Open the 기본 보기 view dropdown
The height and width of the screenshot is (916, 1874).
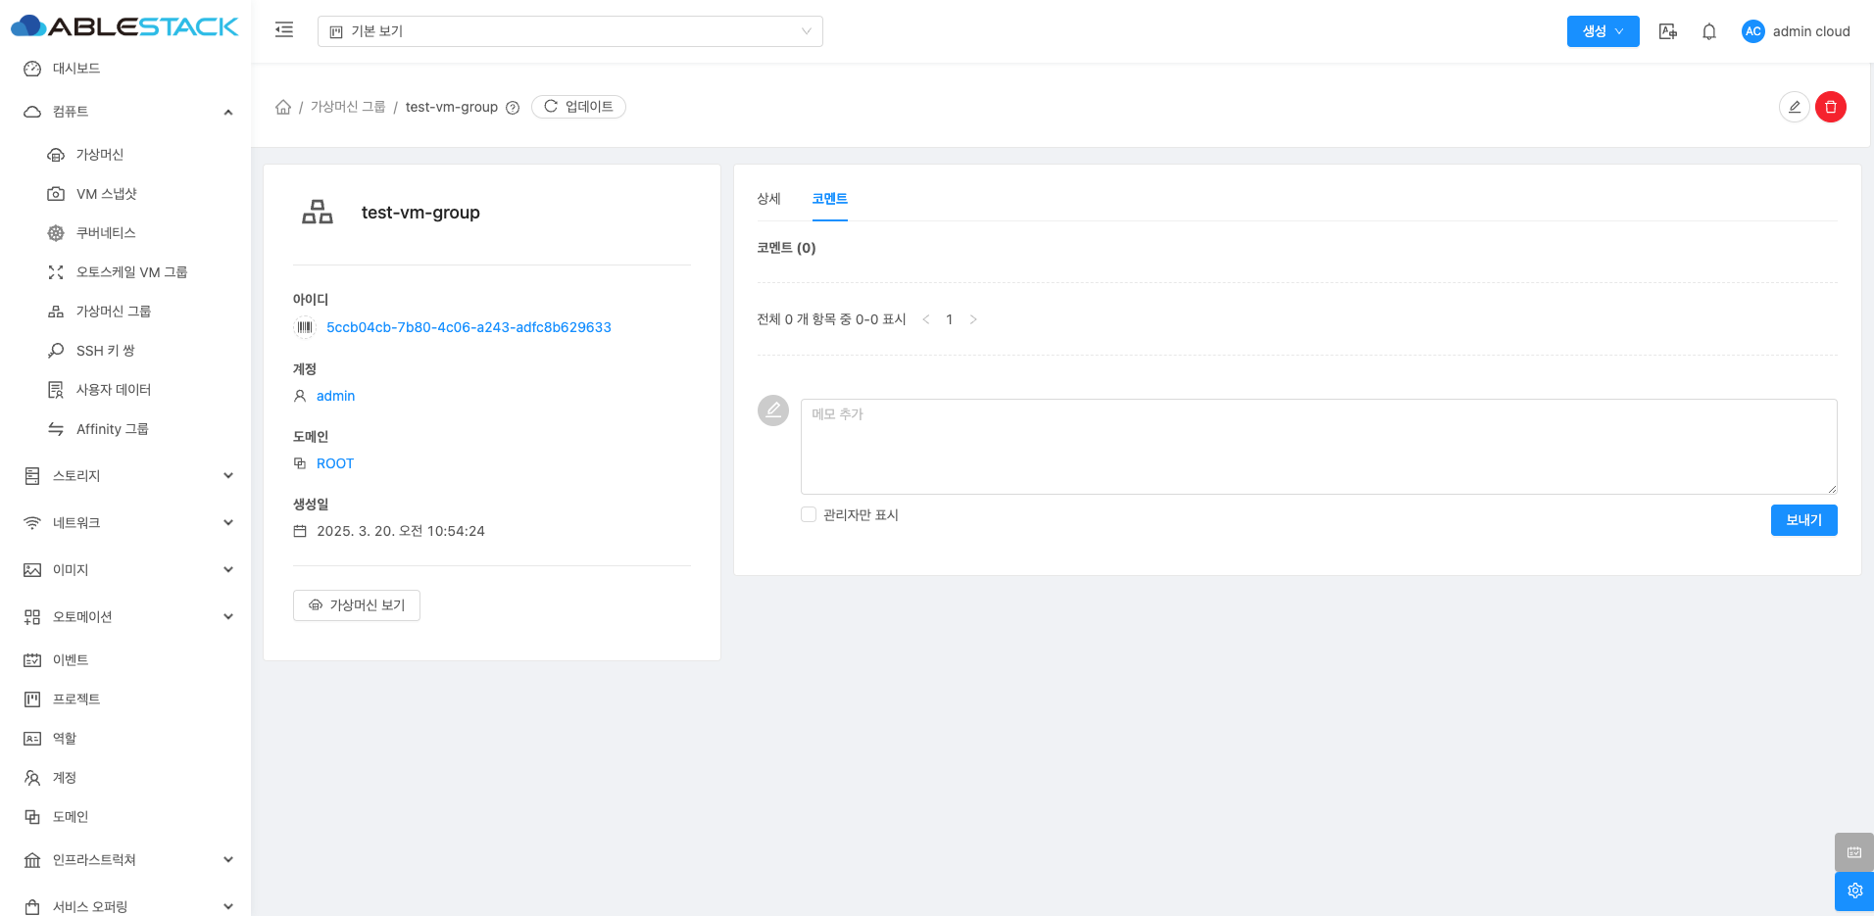[570, 31]
